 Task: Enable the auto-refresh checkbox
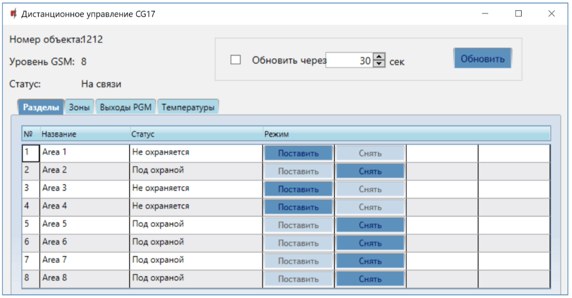[236, 60]
